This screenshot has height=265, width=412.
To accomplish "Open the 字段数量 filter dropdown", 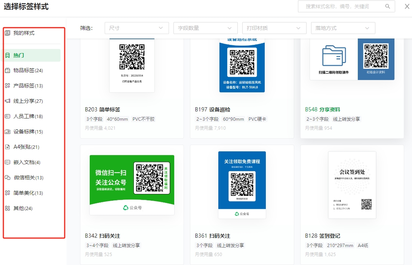I will point(206,28).
